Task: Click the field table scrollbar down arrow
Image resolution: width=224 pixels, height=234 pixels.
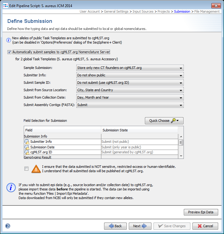Action: pos(181,156)
